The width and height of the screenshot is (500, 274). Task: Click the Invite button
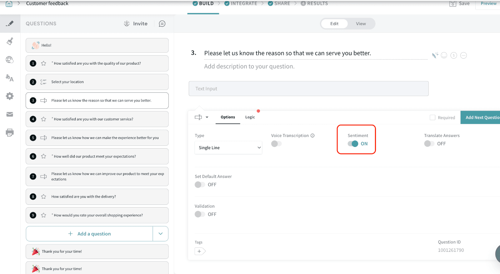click(136, 24)
